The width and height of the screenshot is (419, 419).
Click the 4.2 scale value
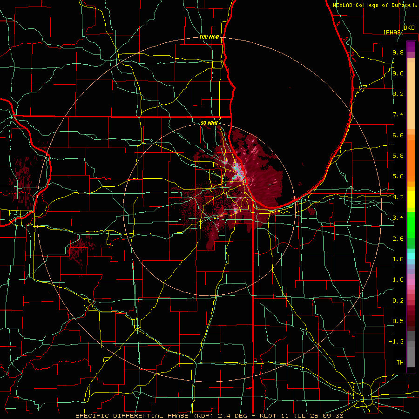click(x=398, y=197)
